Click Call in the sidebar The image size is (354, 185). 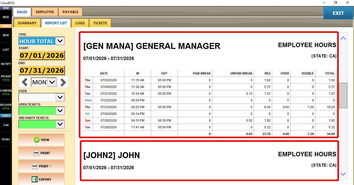coord(6,125)
